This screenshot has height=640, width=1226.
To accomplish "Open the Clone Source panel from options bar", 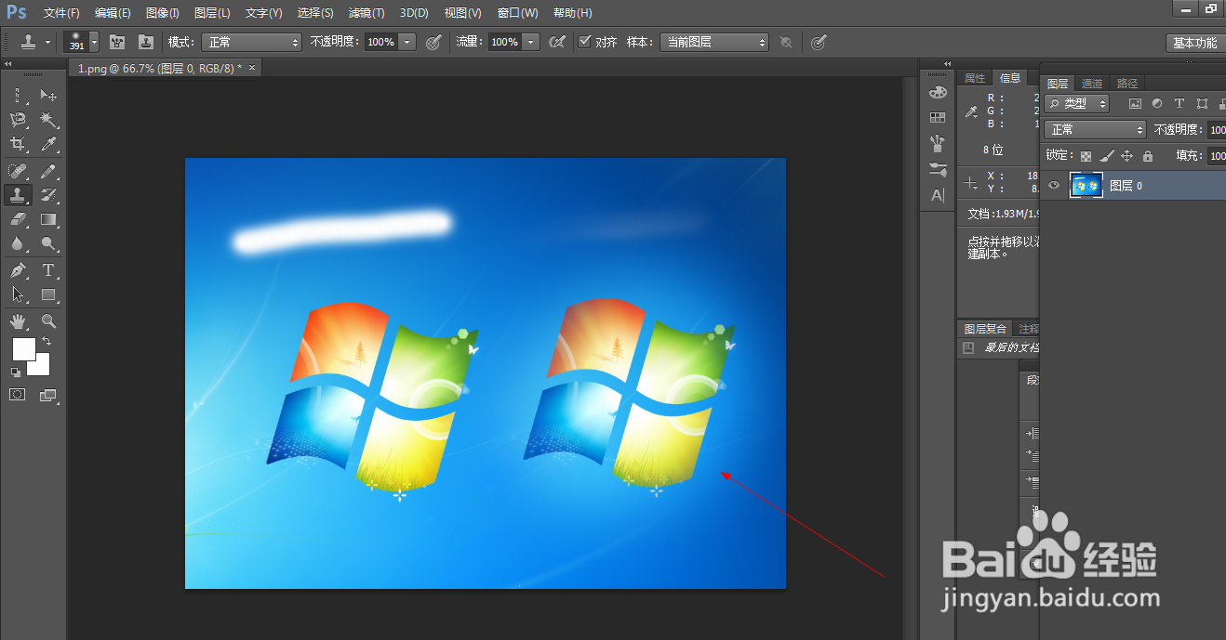I will pyautogui.click(x=146, y=42).
